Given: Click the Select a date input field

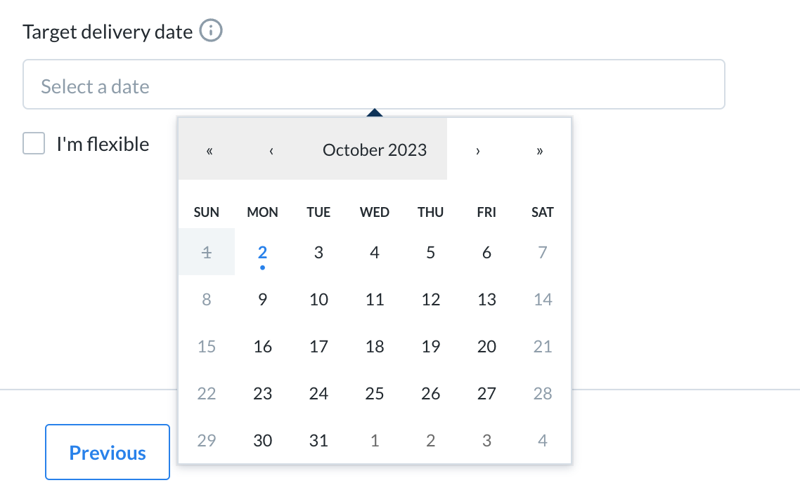Looking at the screenshot, I should tap(373, 85).
